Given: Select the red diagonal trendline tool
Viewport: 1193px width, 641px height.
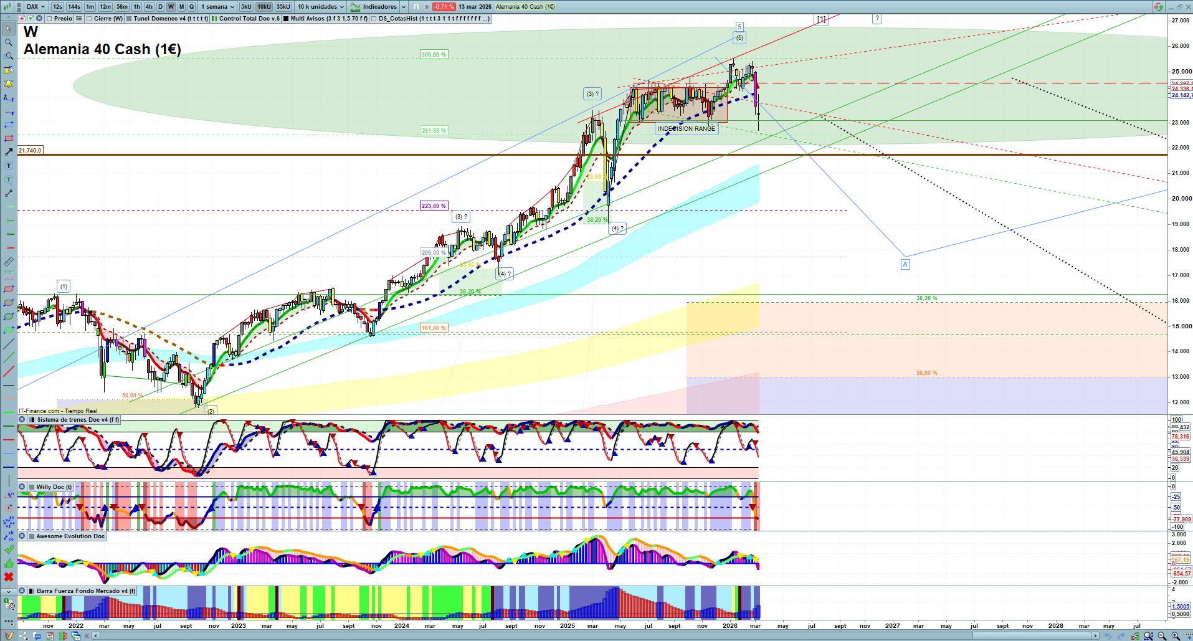Looking at the screenshot, I should (9, 371).
